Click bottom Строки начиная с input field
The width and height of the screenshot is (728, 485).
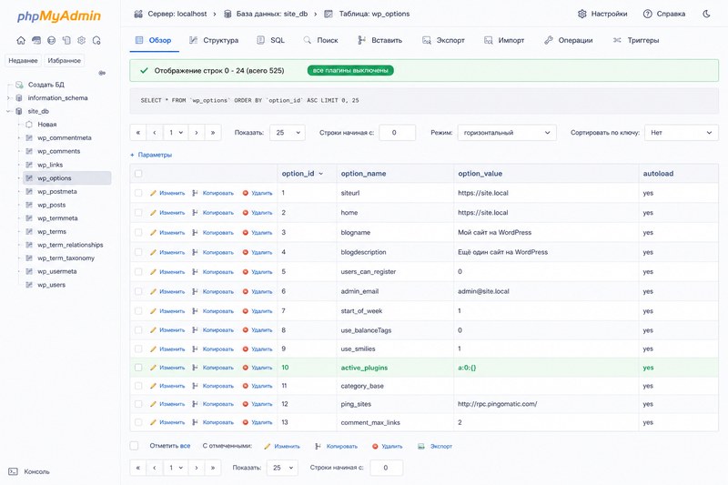386,468
